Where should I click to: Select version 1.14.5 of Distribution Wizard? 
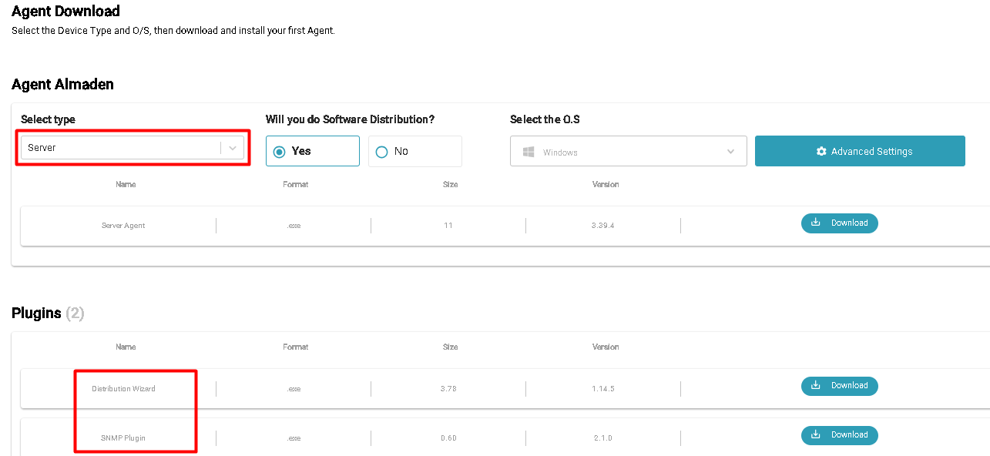(603, 388)
